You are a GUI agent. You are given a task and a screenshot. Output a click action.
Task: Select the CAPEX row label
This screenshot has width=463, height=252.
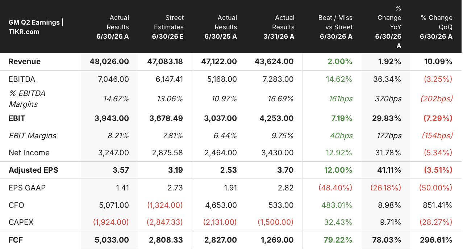point(21,222)
